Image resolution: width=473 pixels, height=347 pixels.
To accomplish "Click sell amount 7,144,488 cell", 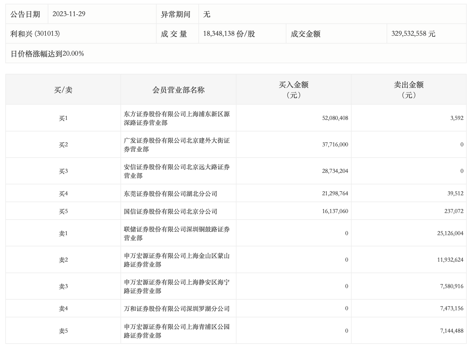I will pos(451,331).
